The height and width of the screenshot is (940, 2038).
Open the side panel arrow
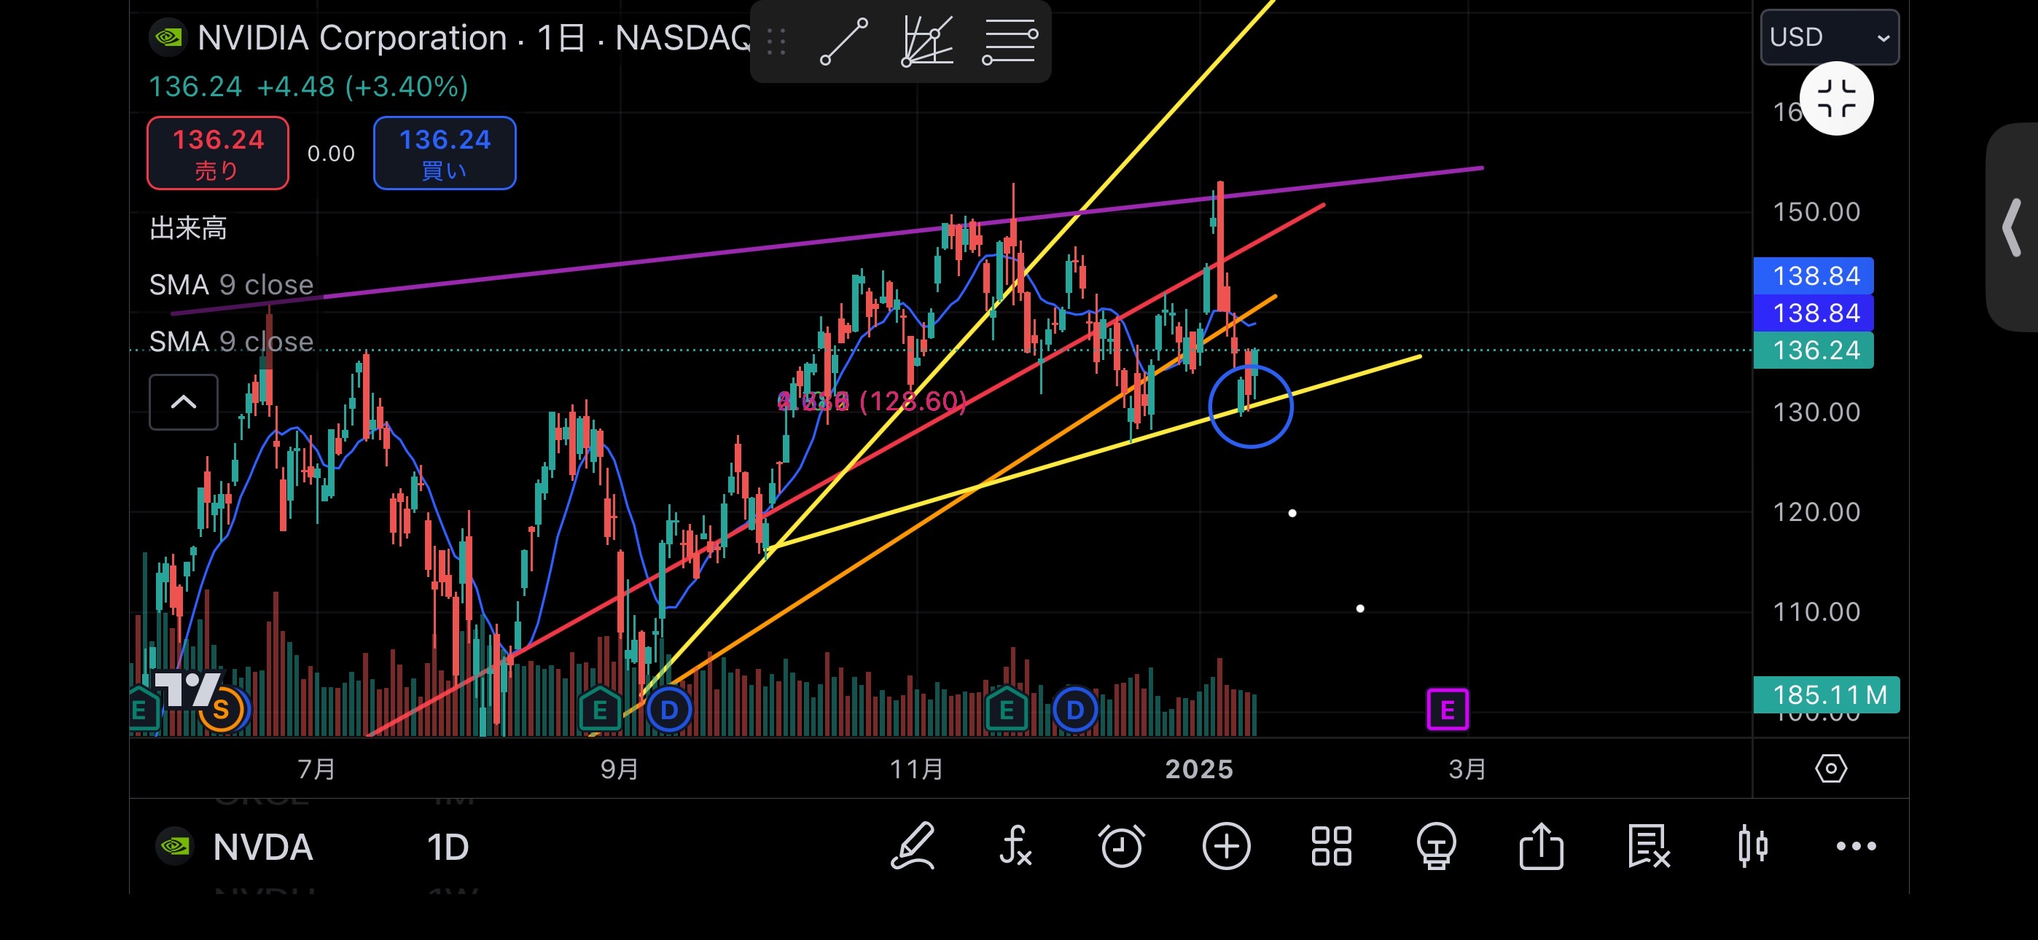click(2012, 228)
